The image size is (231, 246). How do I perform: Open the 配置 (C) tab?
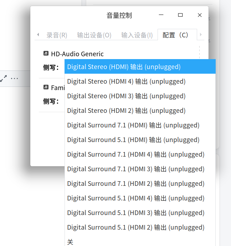pyautogui.click(x=177, y=35)
